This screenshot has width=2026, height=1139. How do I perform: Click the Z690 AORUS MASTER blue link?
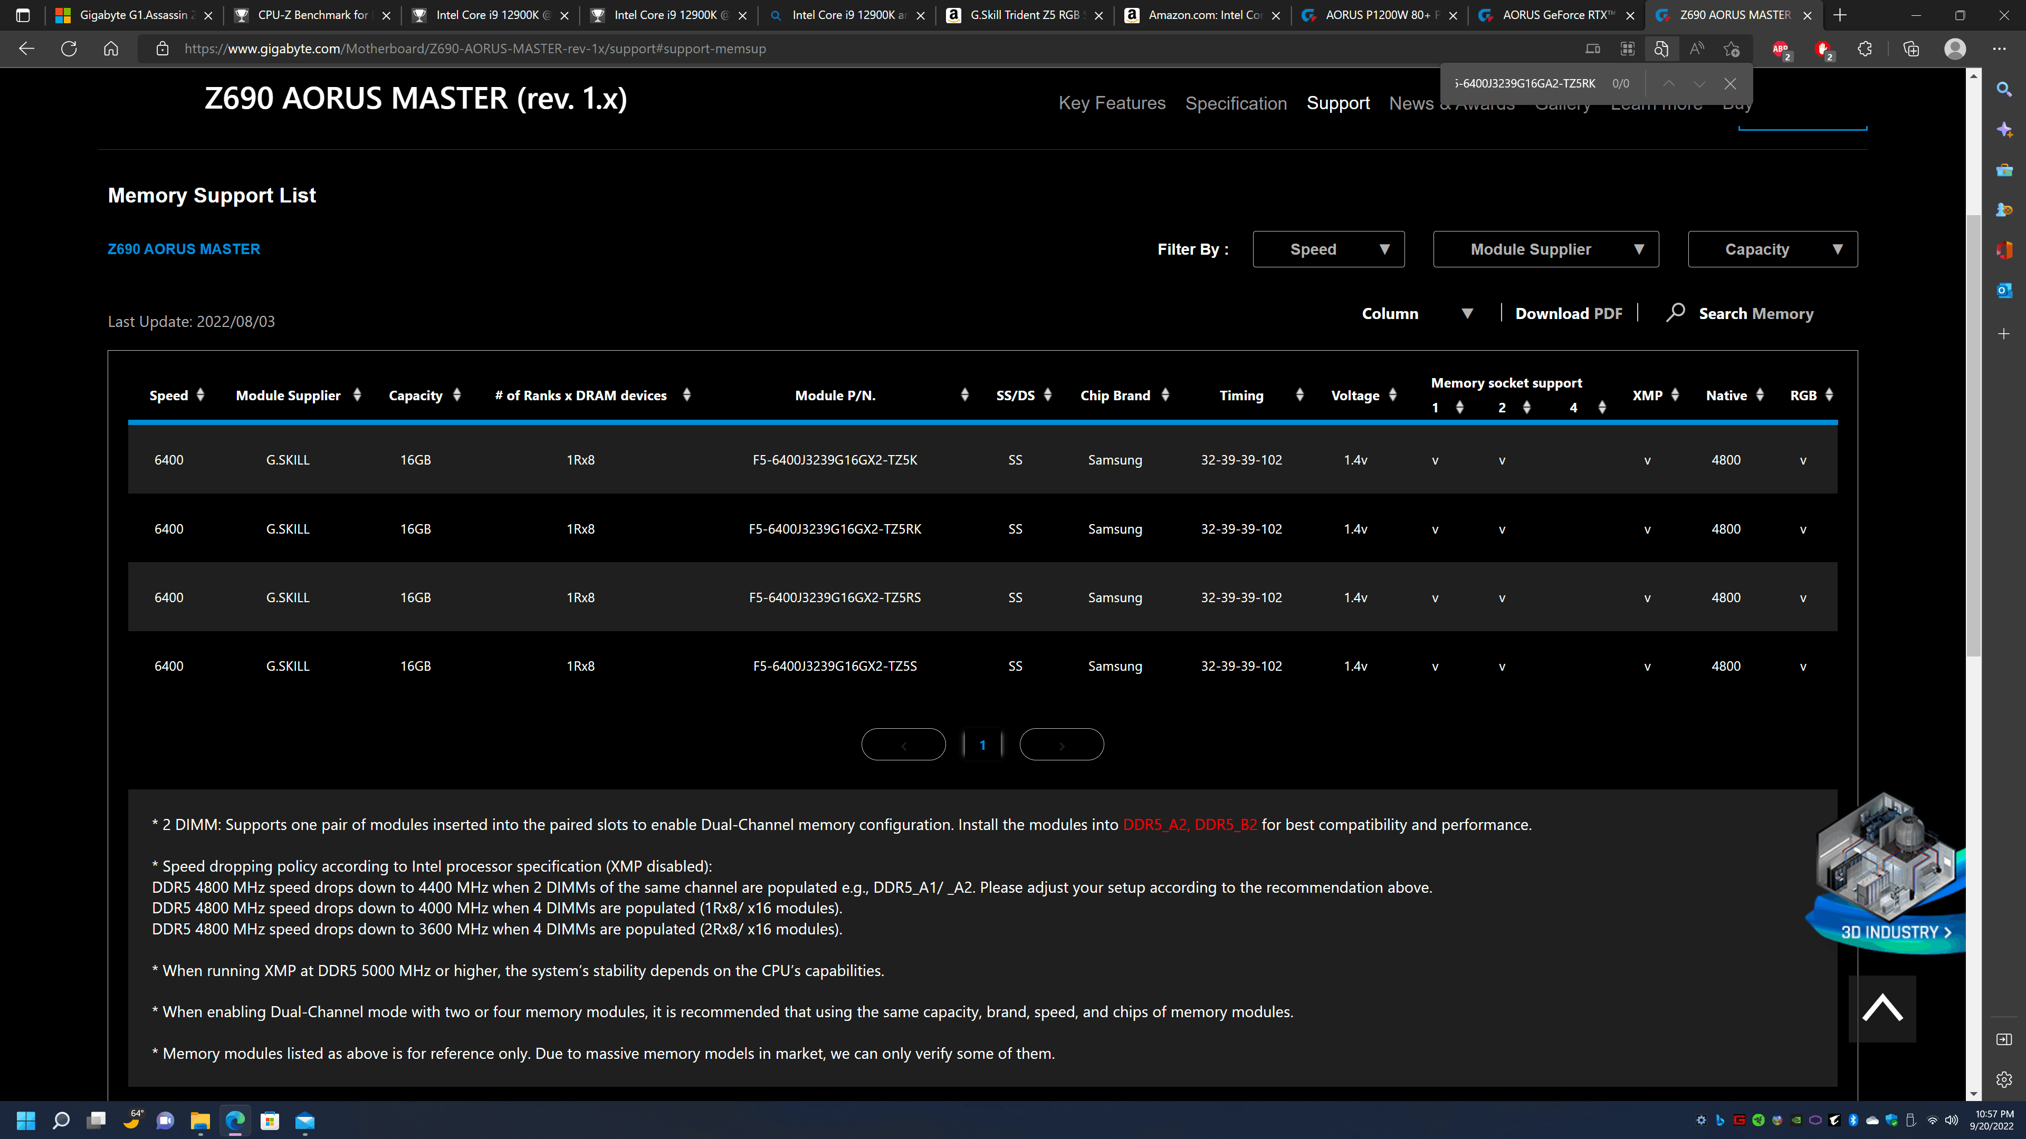click(x=183, y=249)
